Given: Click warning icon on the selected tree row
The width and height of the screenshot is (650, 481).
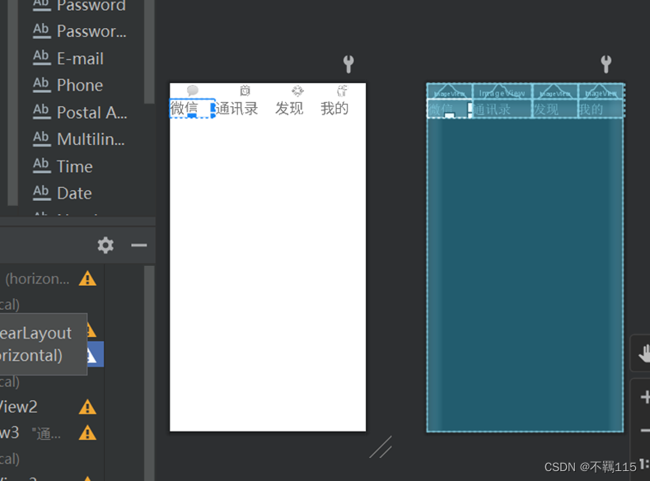Looking at the screenshot, I should tap(92, 355).
